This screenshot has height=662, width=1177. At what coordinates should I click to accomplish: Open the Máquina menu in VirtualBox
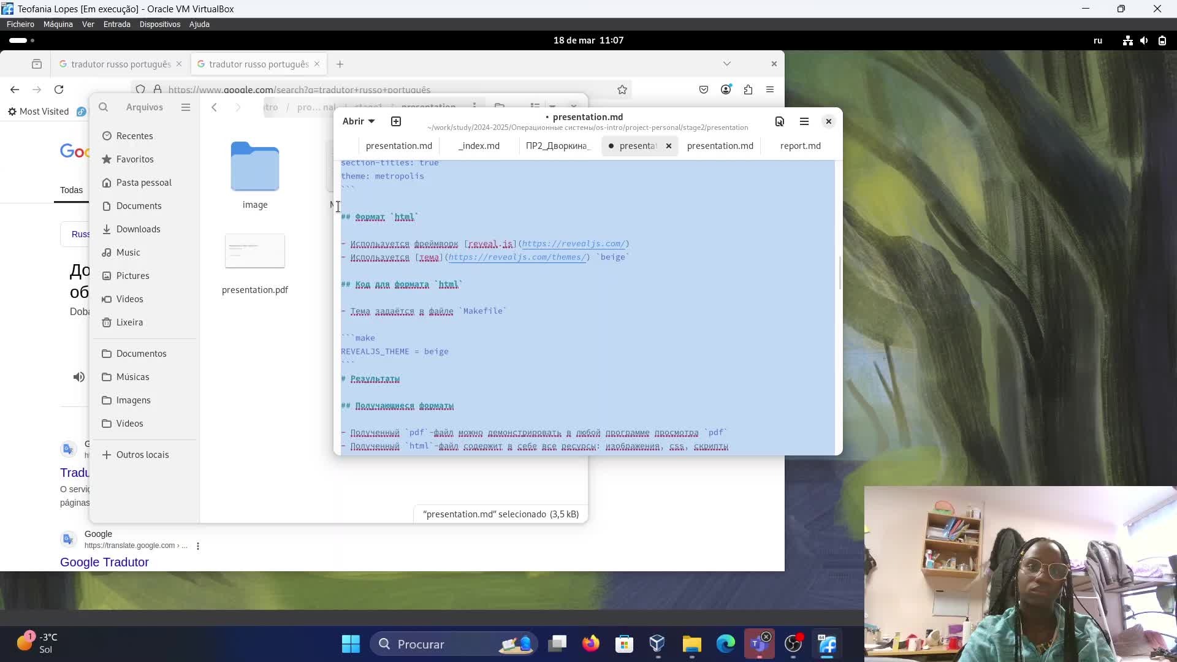pos(58,25)
